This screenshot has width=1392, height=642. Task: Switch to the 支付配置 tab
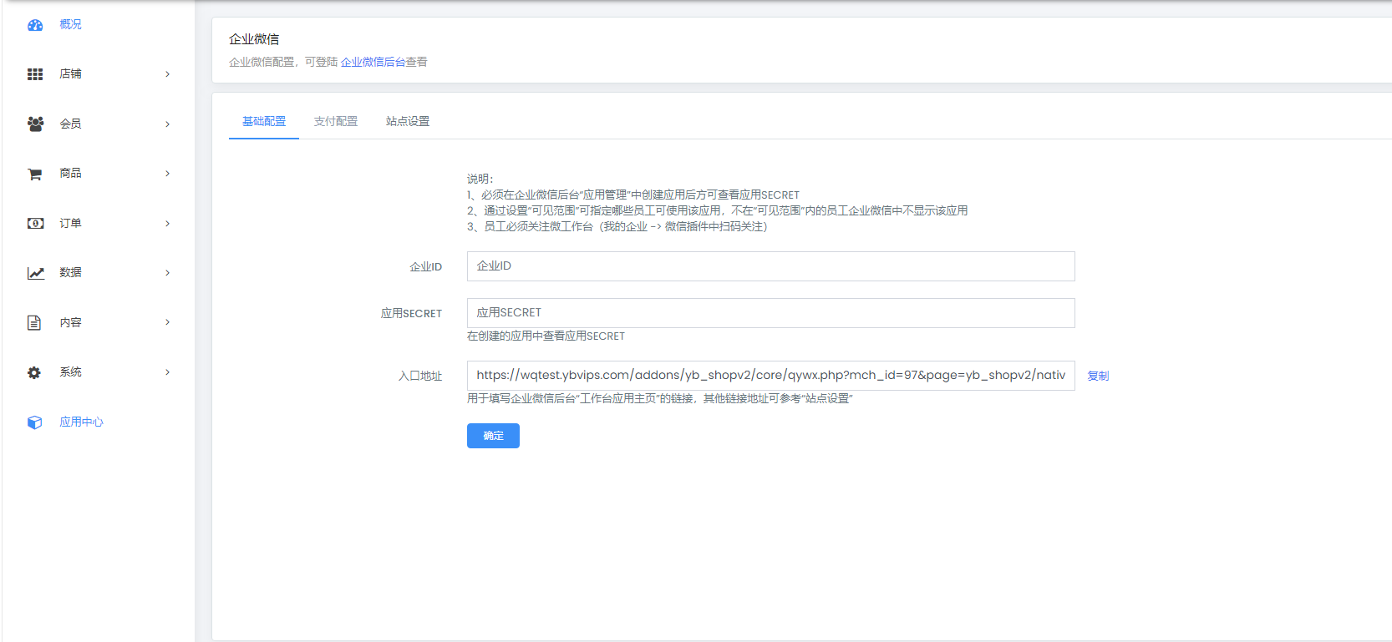coord(336,122)
